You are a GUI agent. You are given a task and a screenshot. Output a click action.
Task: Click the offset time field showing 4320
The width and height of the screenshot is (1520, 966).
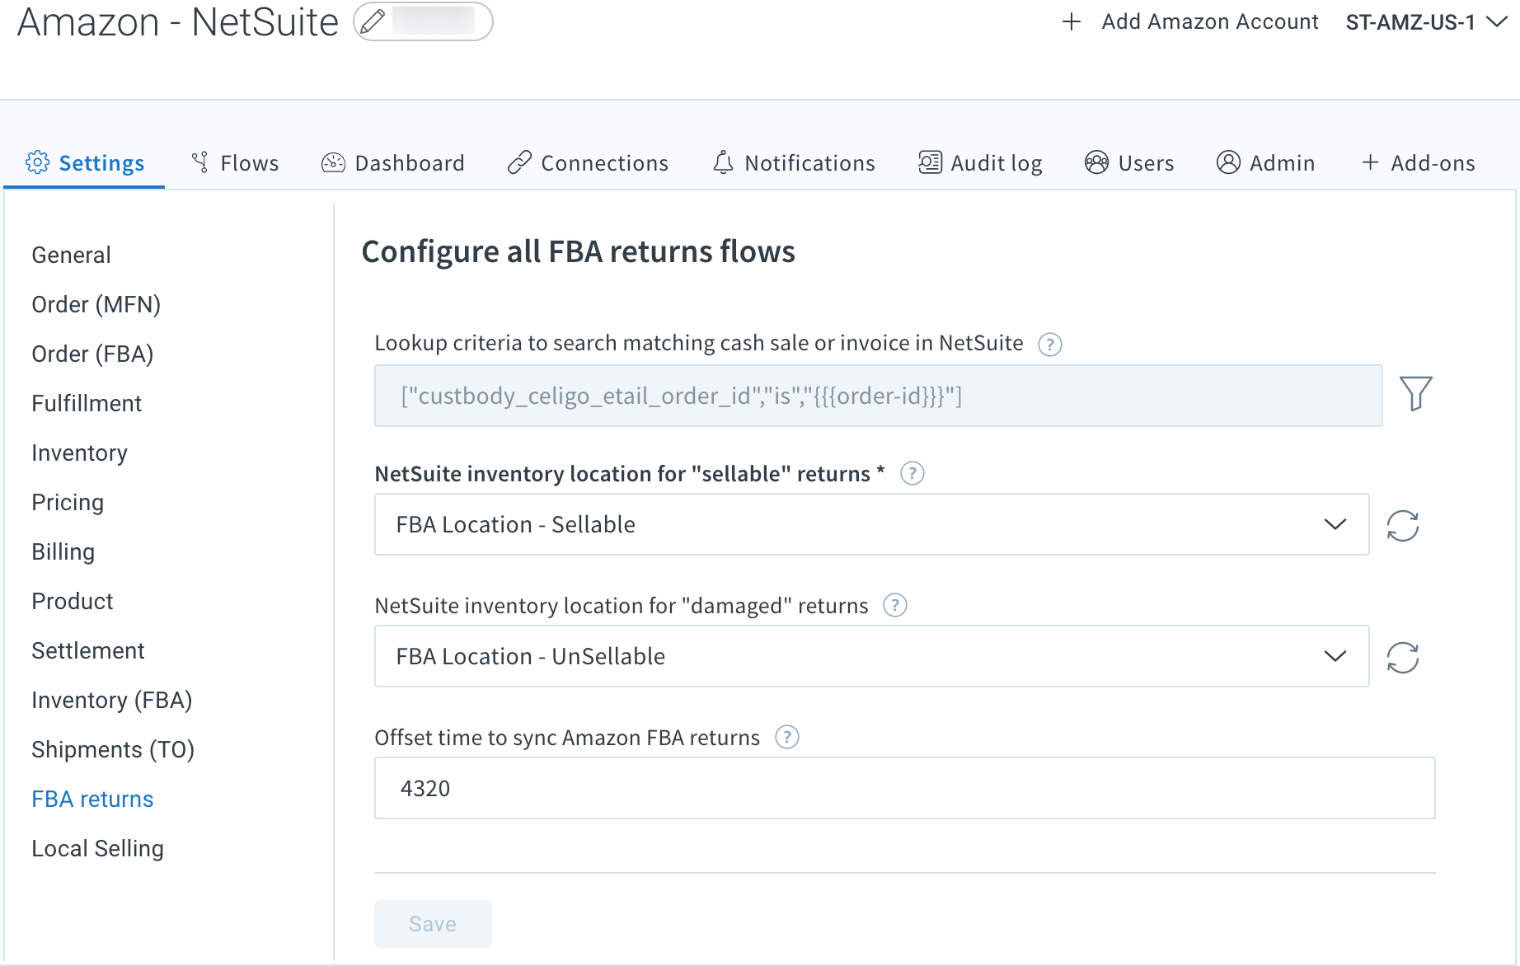coord(905,788)
